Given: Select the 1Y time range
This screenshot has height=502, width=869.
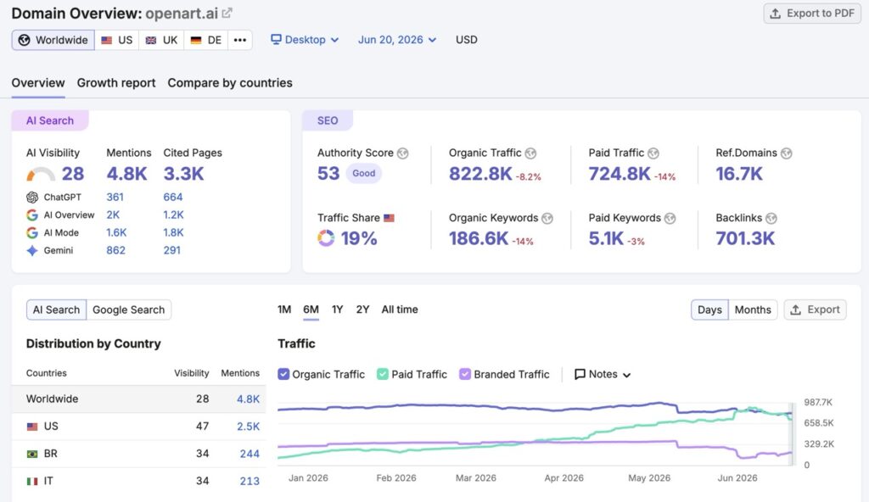Looking at the screenshot, I should click(x=338, y=310).
